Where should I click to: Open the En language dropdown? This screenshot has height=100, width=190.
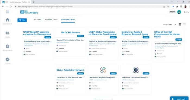coord(186,12)
